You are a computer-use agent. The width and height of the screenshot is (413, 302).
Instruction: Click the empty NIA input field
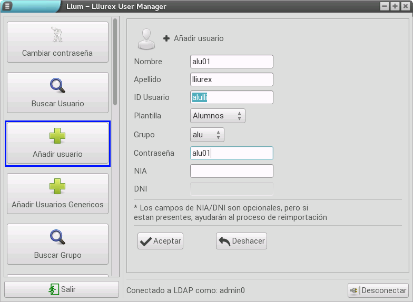point(231,171)
